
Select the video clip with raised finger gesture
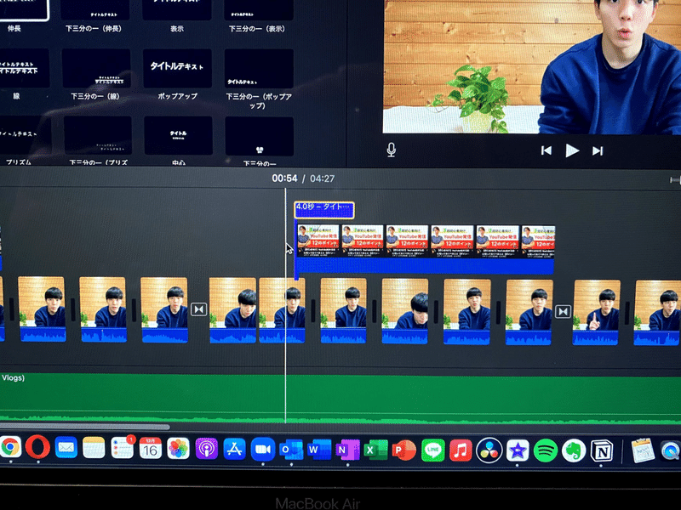tap(598, 313)
